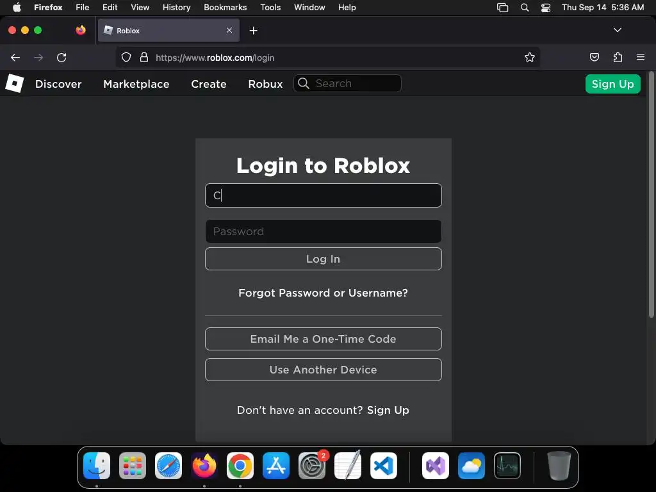Image resolution: width=656 pixels, height=492 pixels.
Task: Launch Visual Studio from the dock
Action: coord(436,466)
